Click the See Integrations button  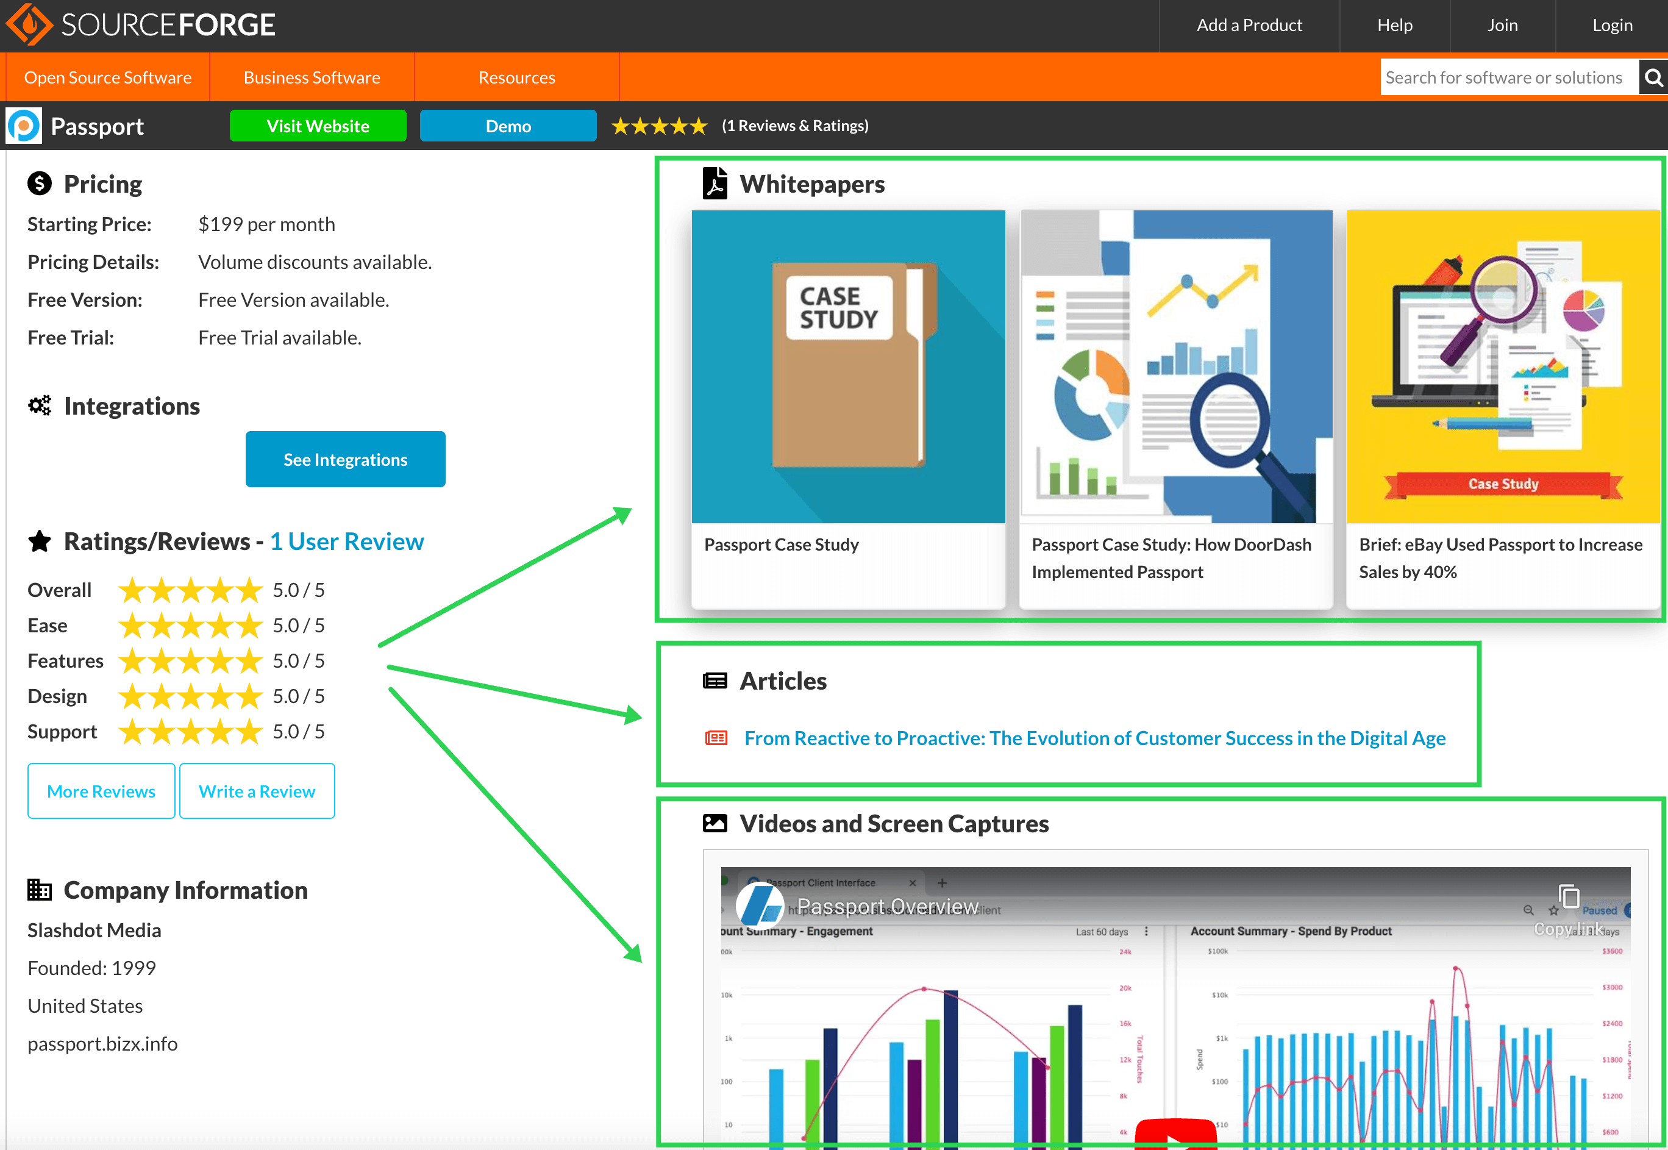tap(346, 460)
